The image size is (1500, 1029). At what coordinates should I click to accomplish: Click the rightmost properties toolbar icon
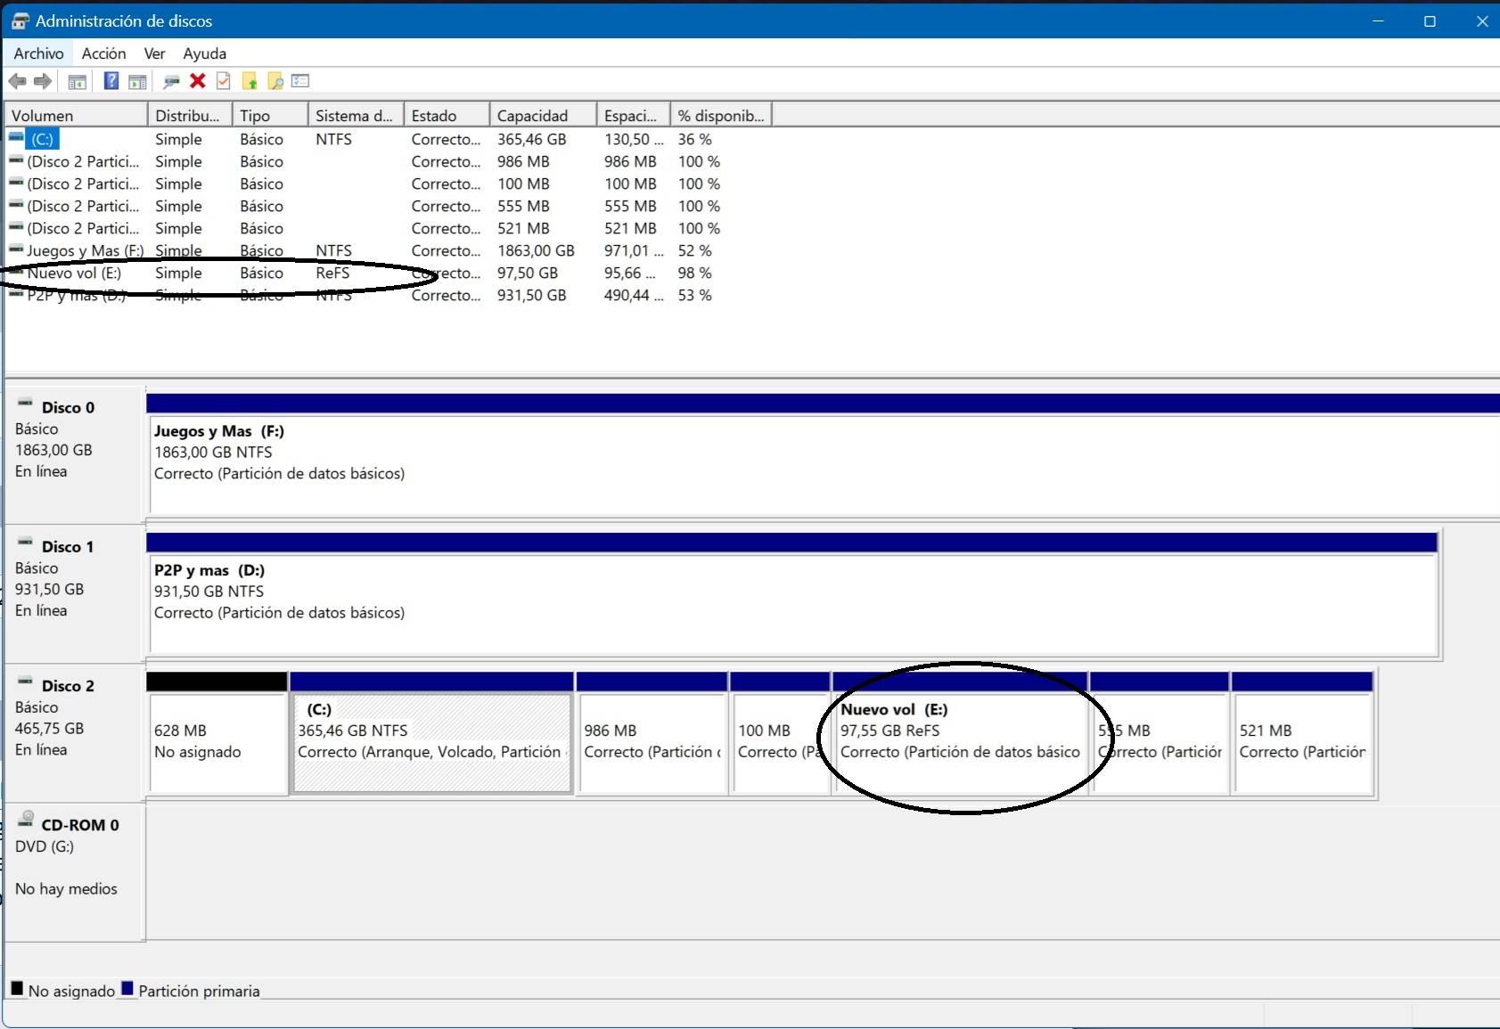(300, 81)
